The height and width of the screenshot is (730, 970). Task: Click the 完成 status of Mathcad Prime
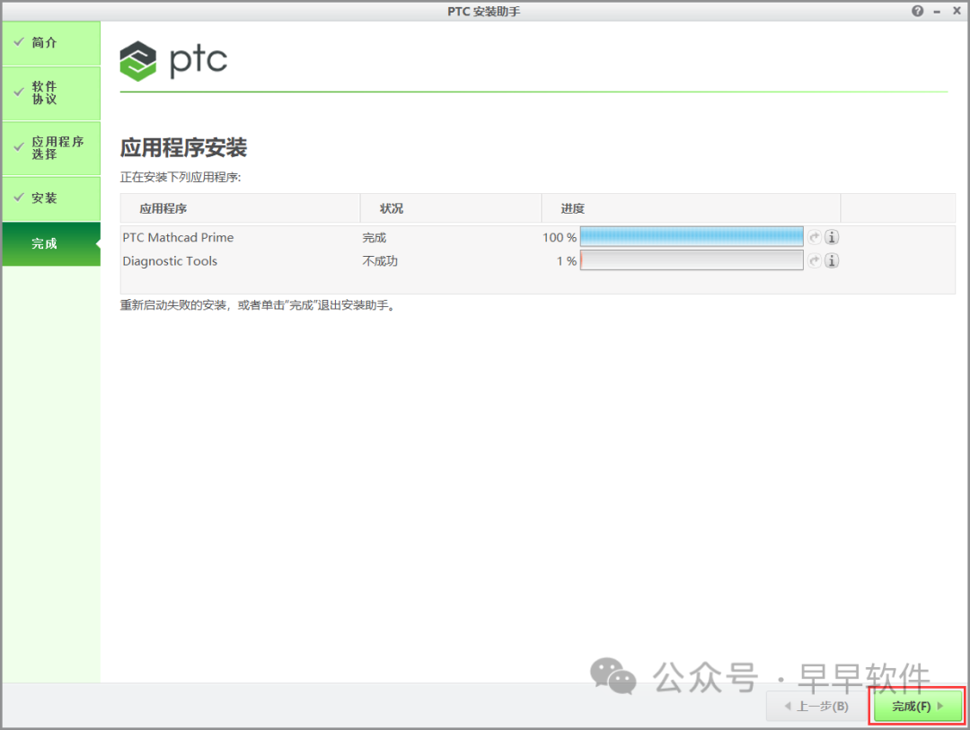(x=375, y=238)
